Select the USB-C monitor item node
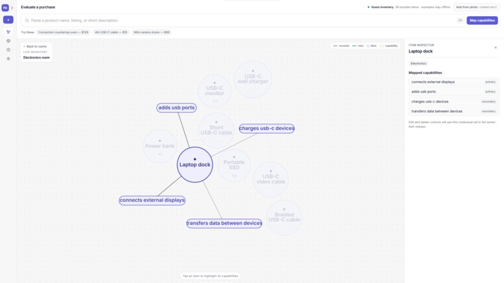 click(214, 91)
